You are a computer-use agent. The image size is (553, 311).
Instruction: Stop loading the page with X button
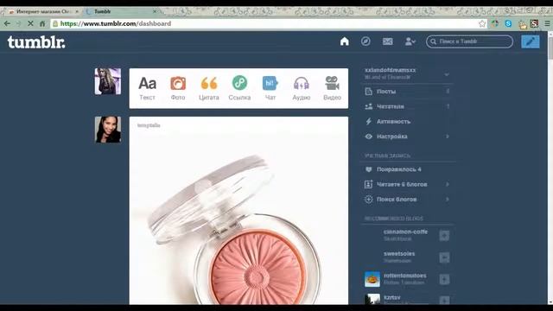[30, 23]
